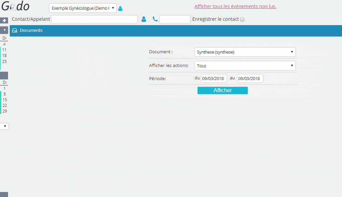Viewport: 342px width, 197px height.
Task: Click the phone icon
Action: point(155,19)
